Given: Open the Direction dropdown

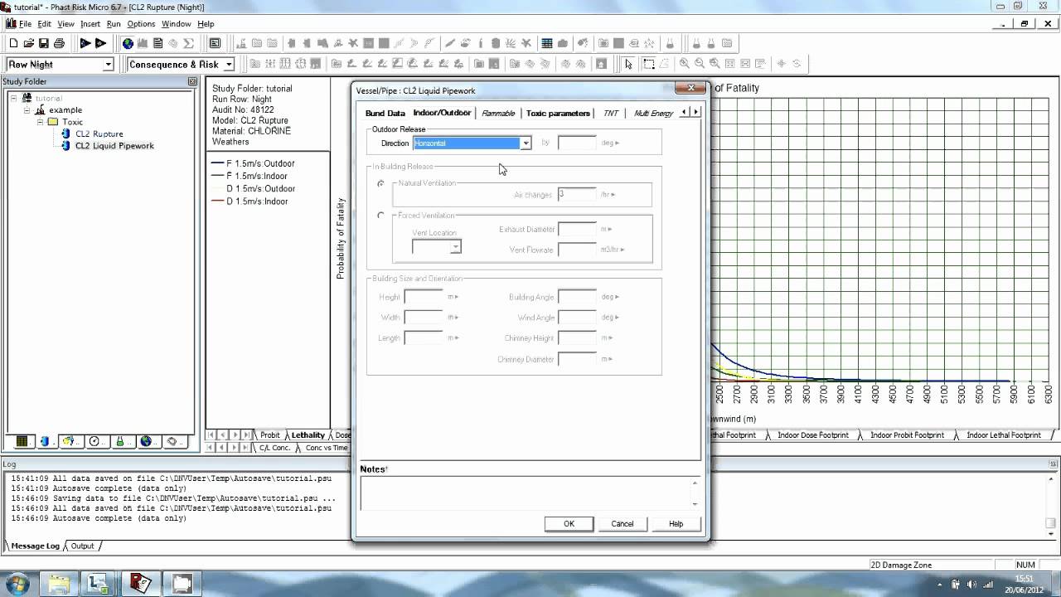Looking at the screenshot, I should tap(526, 143).
